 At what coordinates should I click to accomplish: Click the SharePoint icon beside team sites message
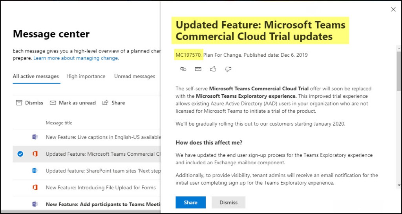point(35,171)
